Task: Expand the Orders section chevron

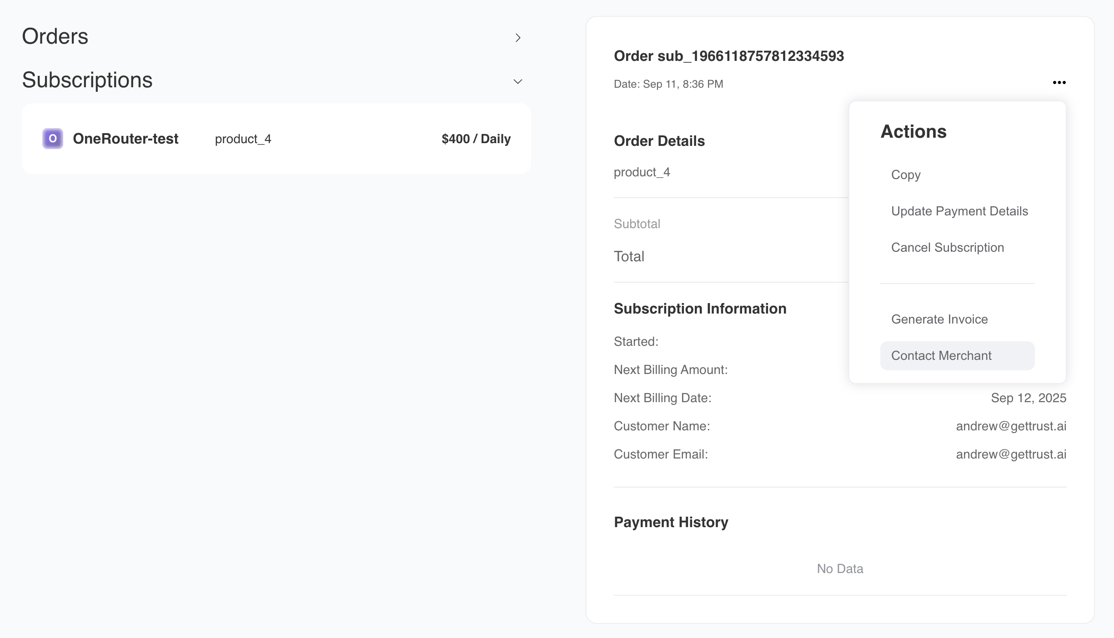Action: [x=517, y=38]
